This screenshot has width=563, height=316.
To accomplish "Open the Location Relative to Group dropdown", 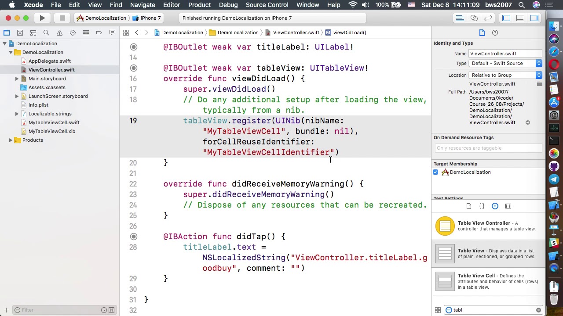I will (505, 75).
